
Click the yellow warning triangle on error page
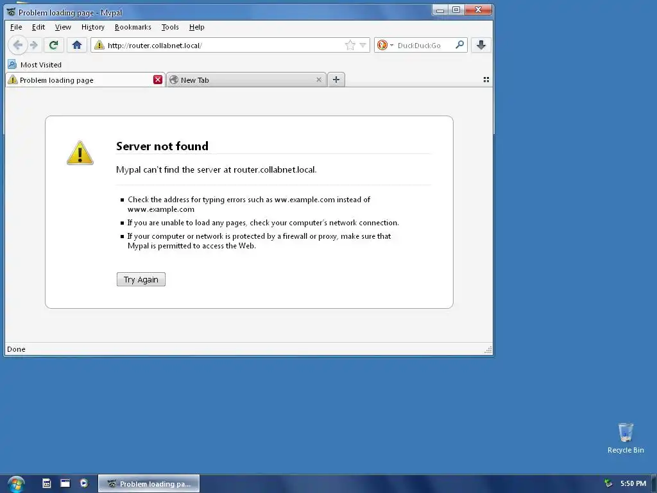pos(80,153)
